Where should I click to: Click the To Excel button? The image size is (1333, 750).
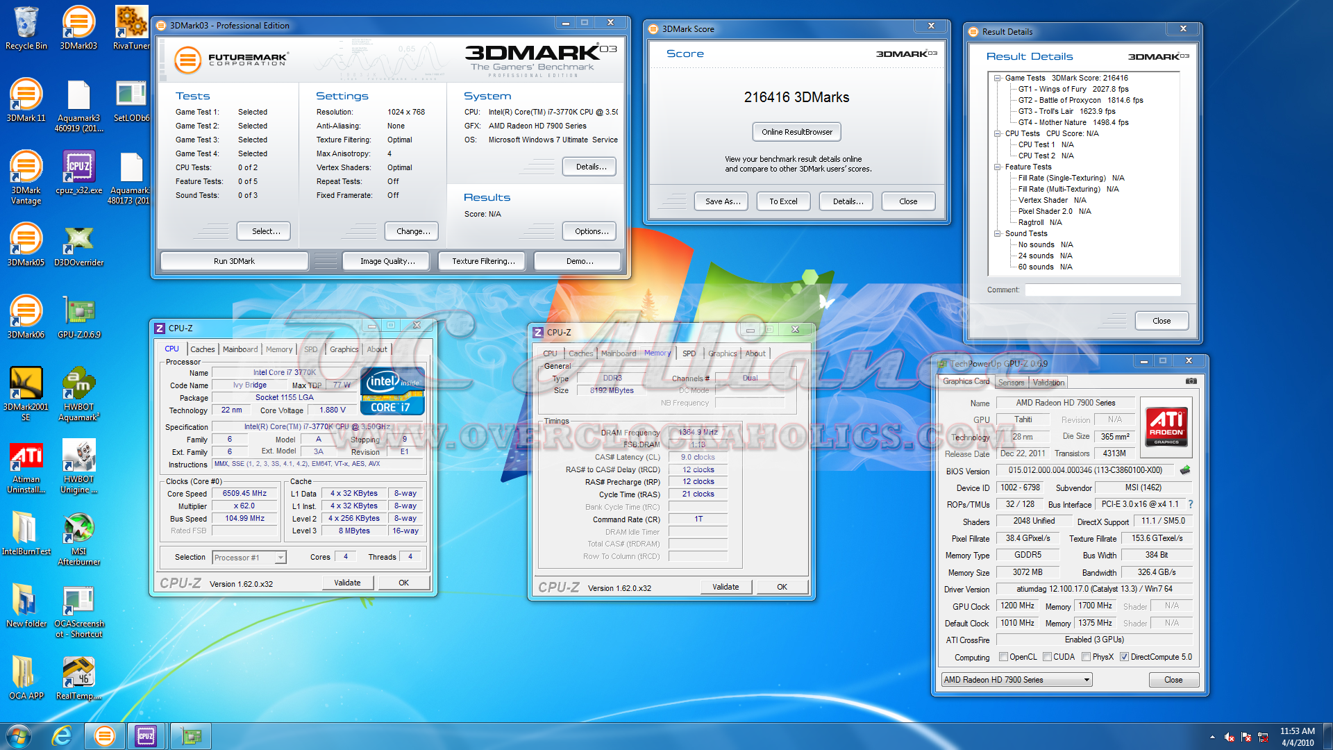click(x=783, y=201)
